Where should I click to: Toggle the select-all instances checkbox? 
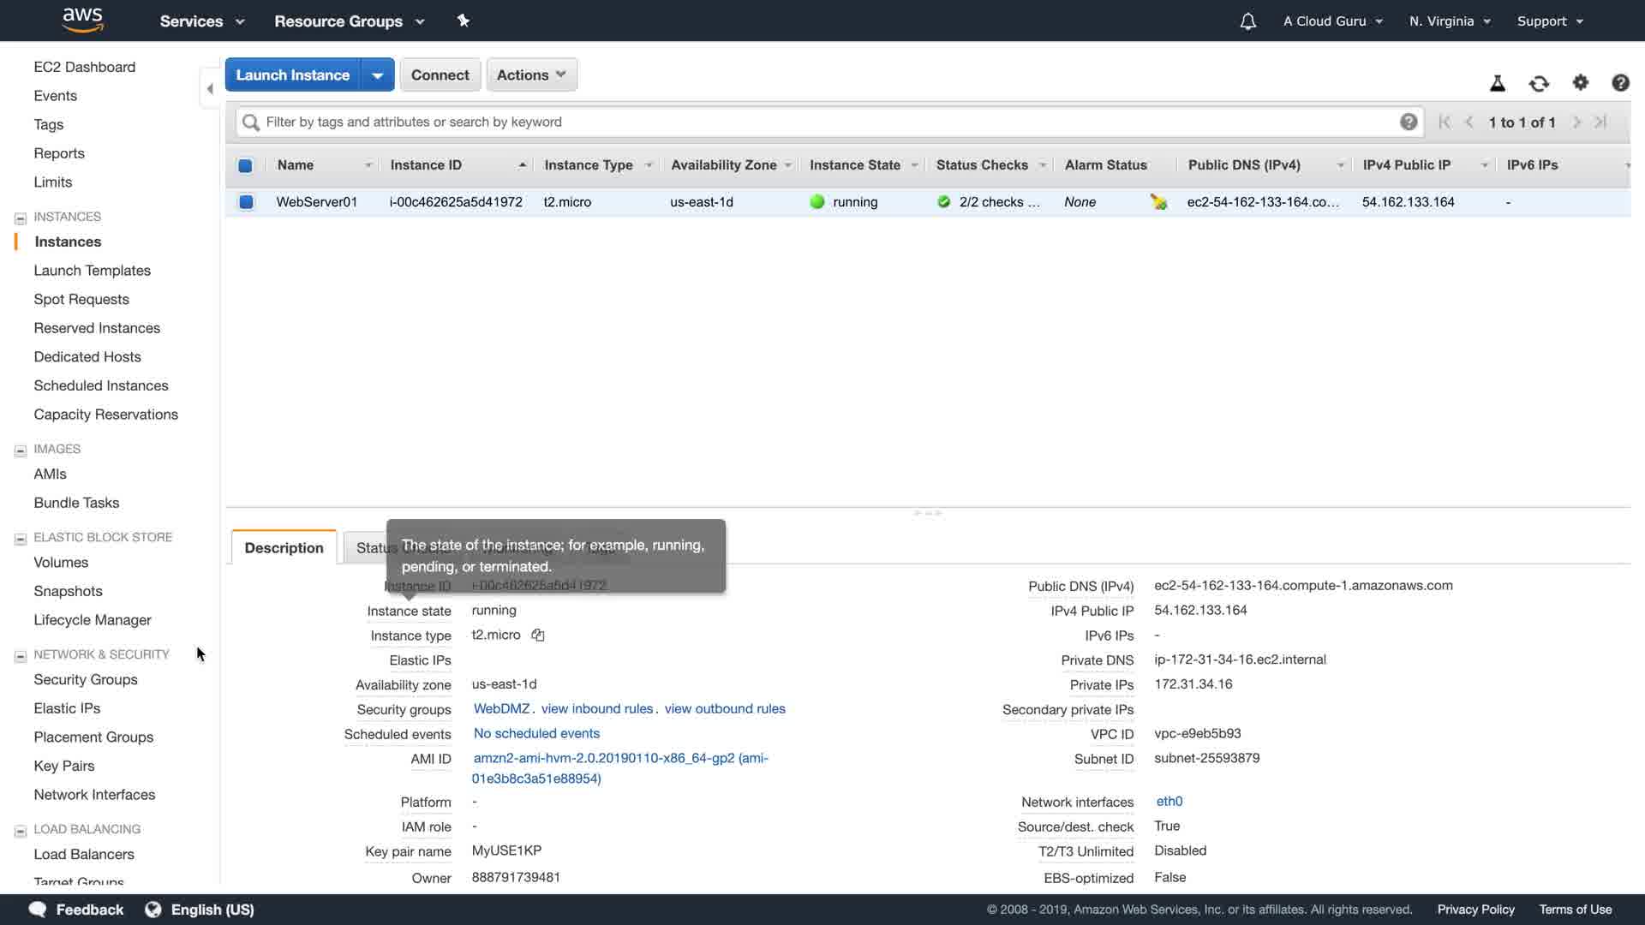click(245, 165)
